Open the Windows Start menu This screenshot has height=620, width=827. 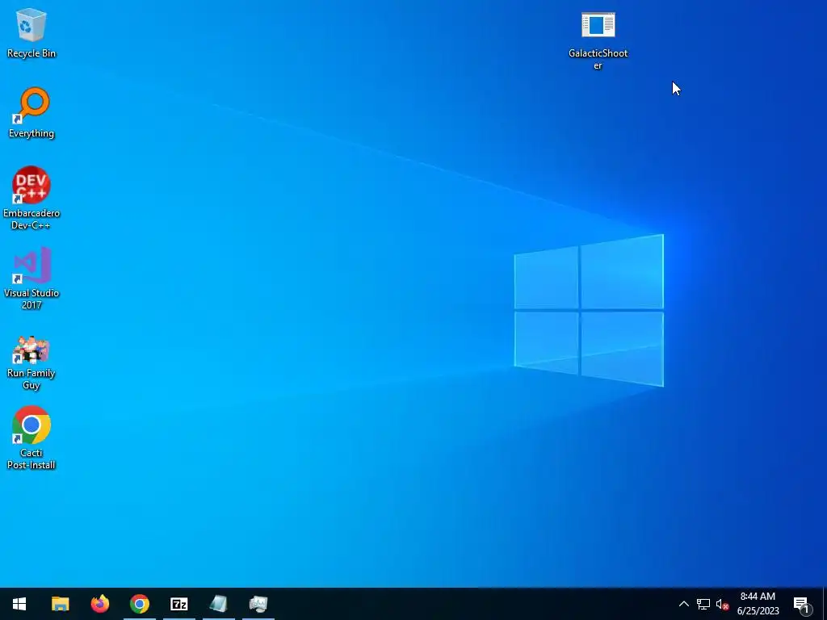point(19,604)
